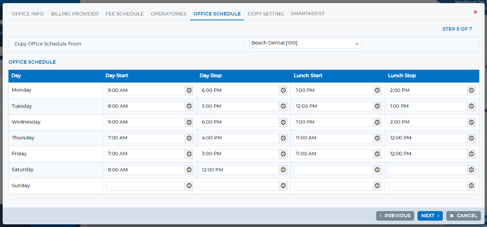Image resolution: width=487 pixels, height=227 pixels.
Task: Open clock picker for Monday Lunch Start
Action: pos(377,90)
